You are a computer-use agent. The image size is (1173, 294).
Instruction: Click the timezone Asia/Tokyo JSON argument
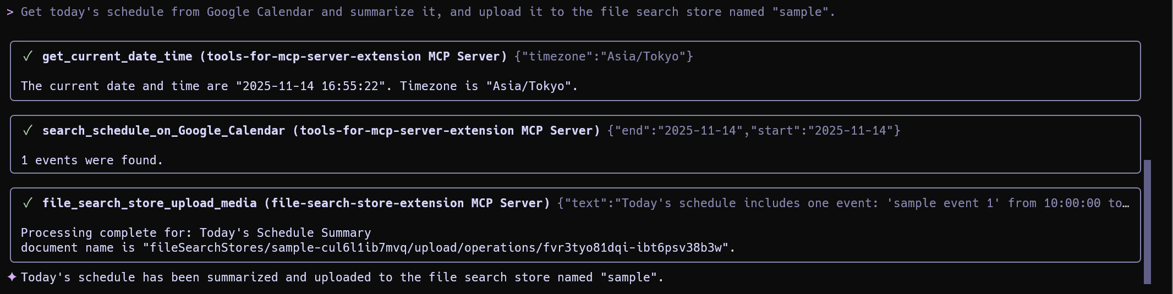[x=604, y=57]
